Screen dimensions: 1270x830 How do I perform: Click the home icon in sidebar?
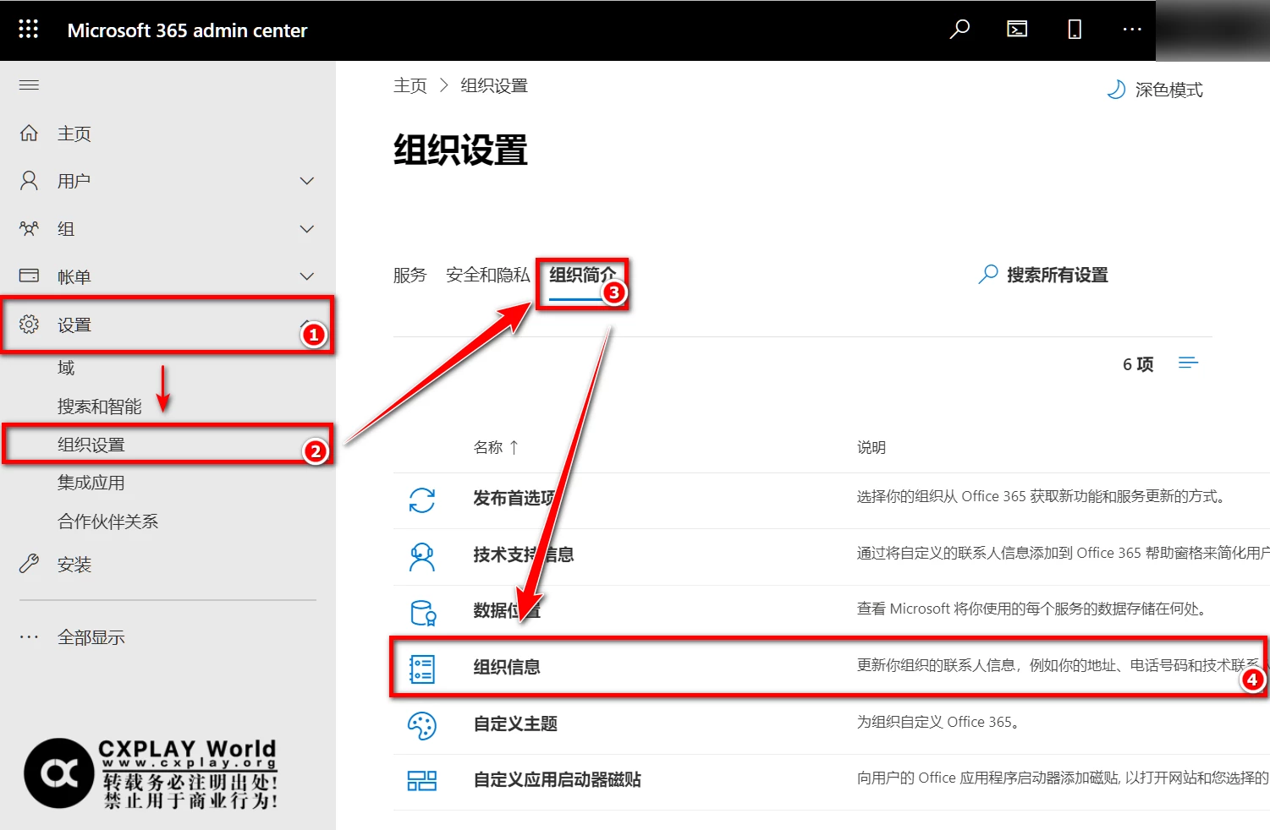coord(29,134)
